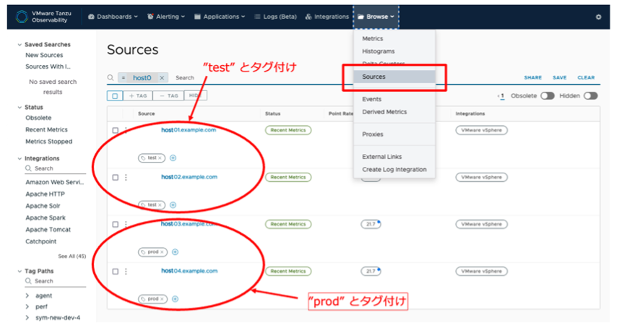Click See All (45) integrations link

tap(72, 256)
